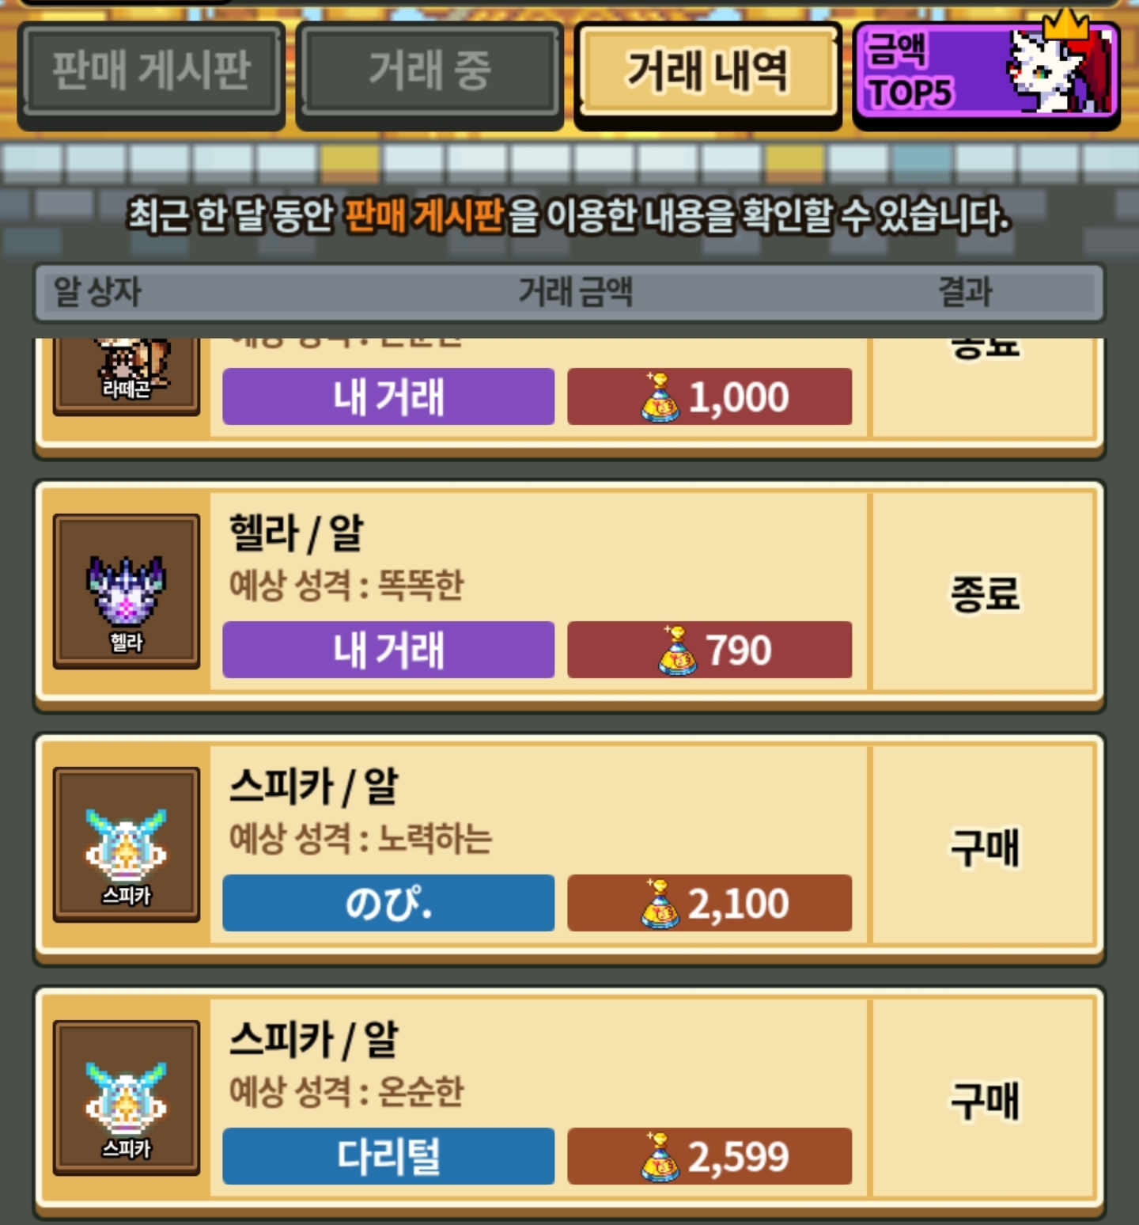Click the 2,100 price tag
The width and height of the screenshot is (1139, 1225).
(x=710, y=903)
